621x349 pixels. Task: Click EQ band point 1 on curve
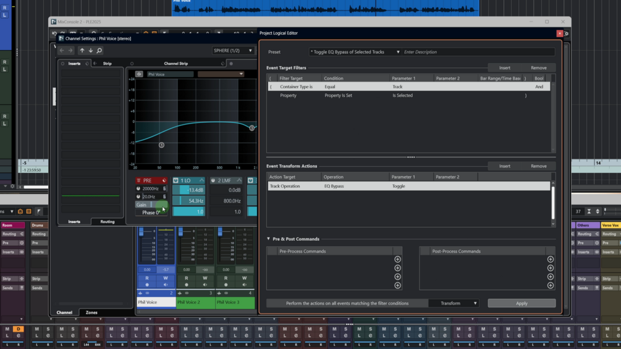tap(162, 145)
